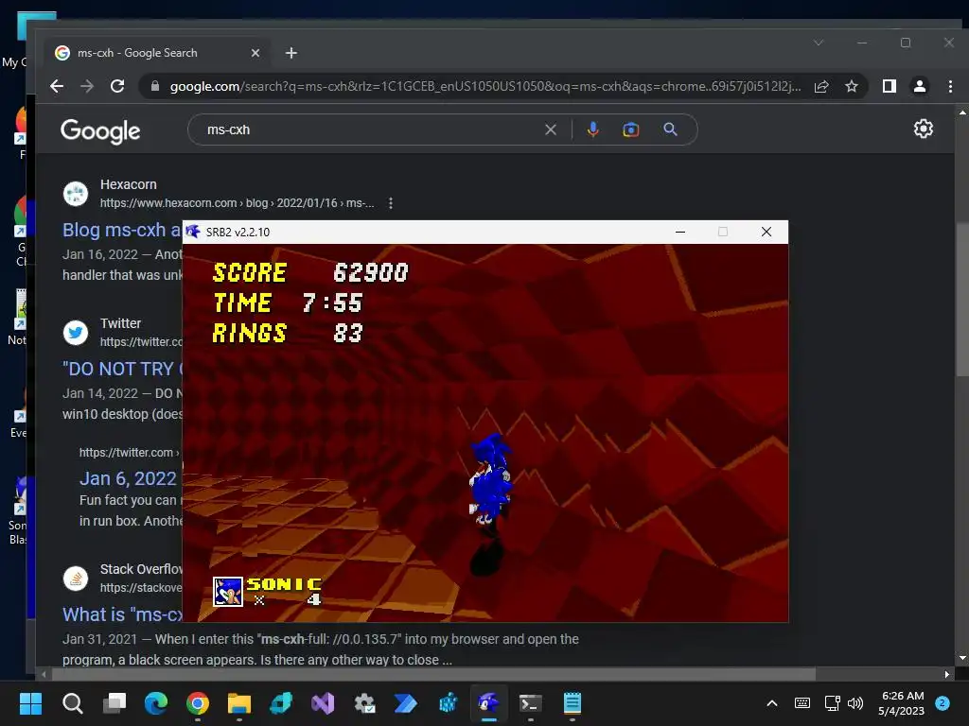Click the page scrollbar down arrow
This screenshot has height=726, width=969.
point(962,658)
